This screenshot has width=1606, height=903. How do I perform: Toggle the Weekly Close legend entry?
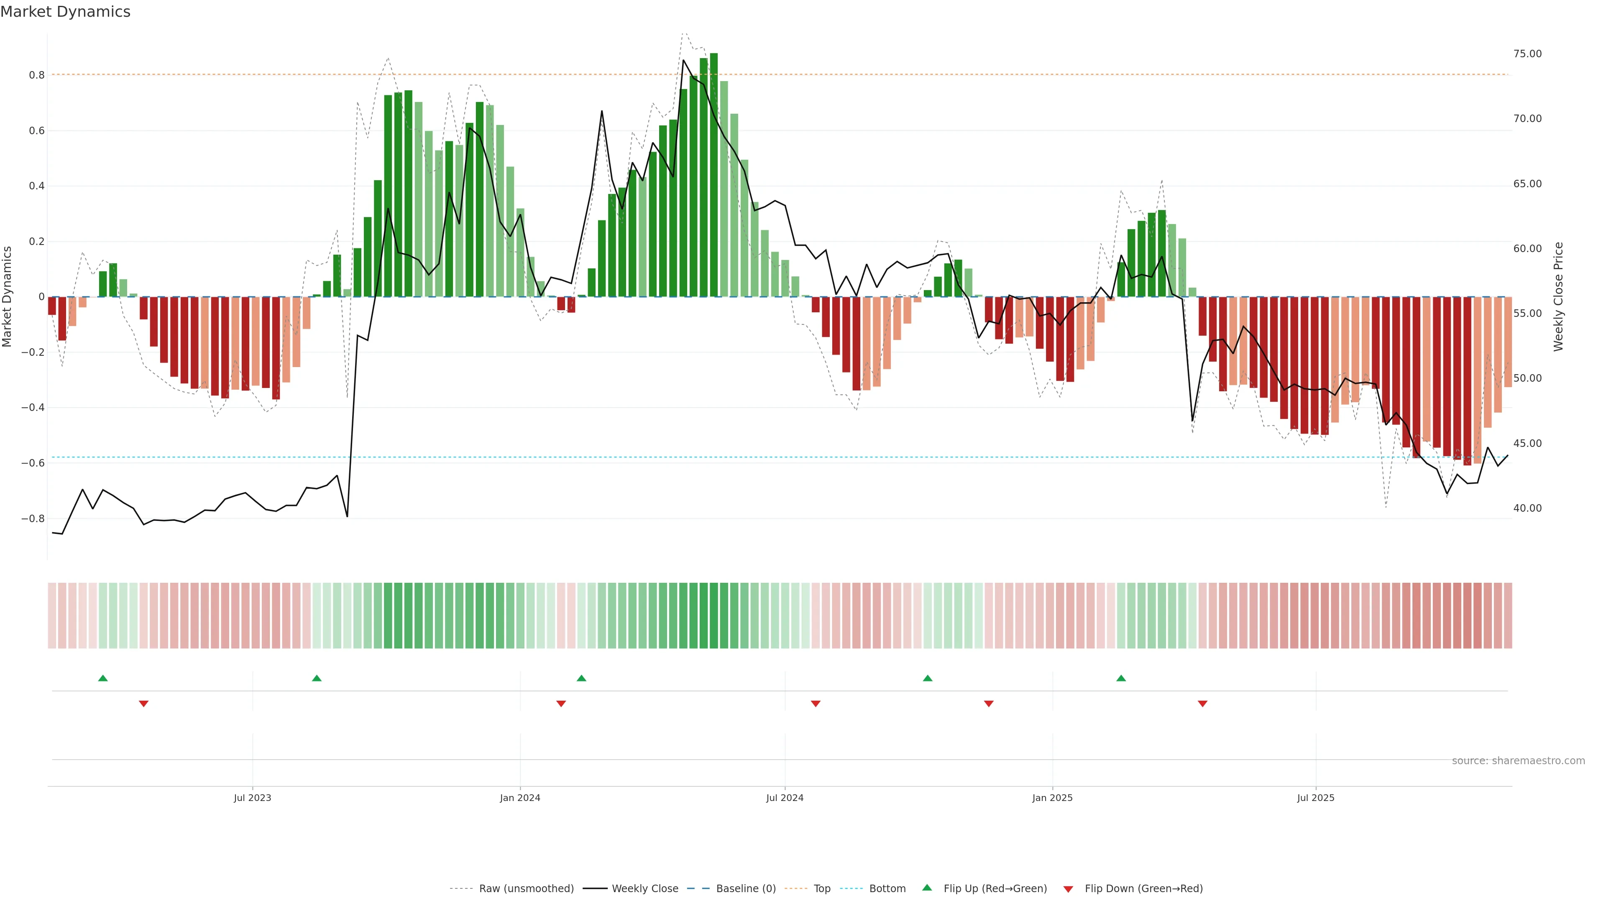coord(644,889)
